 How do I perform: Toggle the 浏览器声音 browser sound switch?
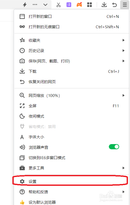point(114,147)
